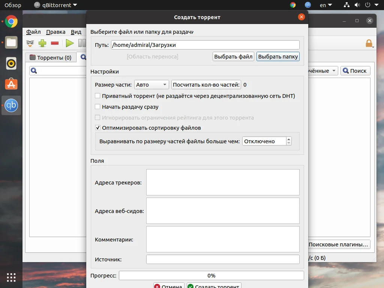384x288 pixels.
Task: Click the qBittorrent tray icon in top panel
Action: [x=307, y=5]
